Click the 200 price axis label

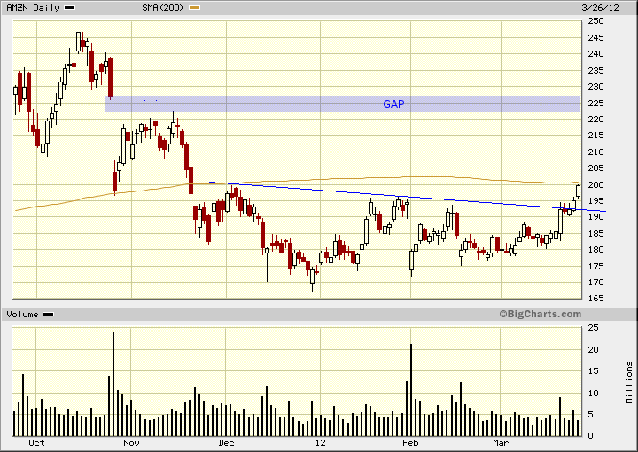pos(596,184)
